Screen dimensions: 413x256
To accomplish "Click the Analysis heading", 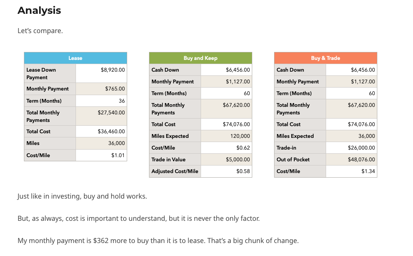I will (x=39, y=10).
